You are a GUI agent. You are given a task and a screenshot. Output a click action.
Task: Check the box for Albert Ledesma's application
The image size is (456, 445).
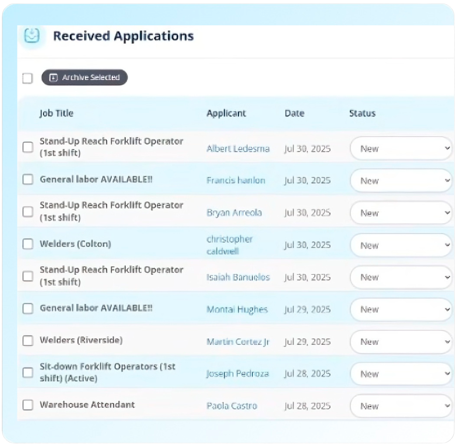(x=28, y=147)
